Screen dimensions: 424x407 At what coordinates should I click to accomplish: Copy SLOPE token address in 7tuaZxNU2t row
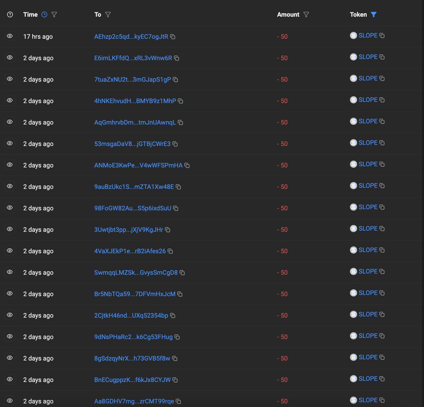[x=382, y=79]
